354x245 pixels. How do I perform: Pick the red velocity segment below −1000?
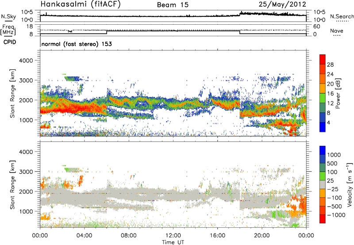(x=323, y=219)
